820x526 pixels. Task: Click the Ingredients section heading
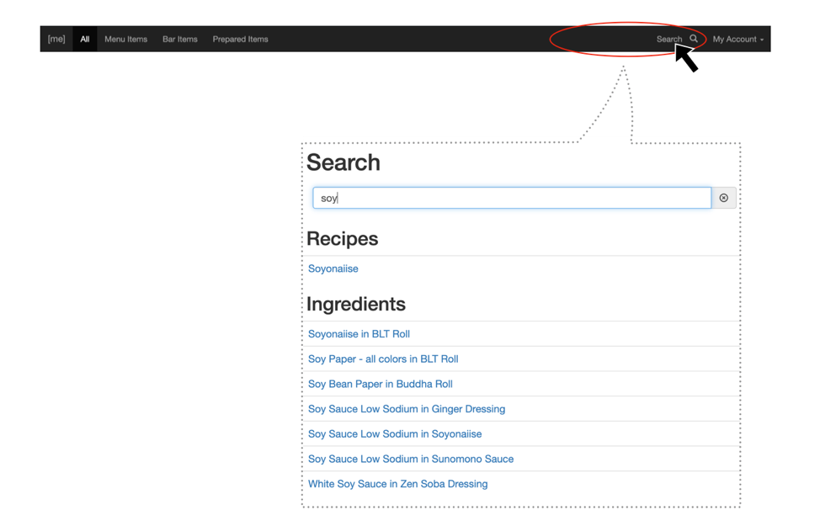[x=356, y=304]
